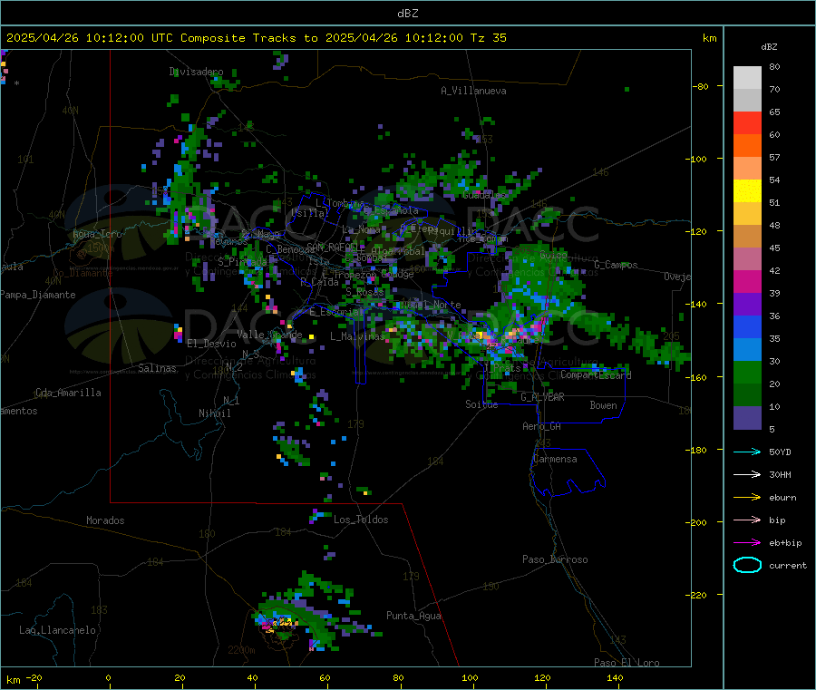Image resolution: width=816 pixels, height=690 pixels.
Task: Click the dBZ title at top
Action: point(407,14)
